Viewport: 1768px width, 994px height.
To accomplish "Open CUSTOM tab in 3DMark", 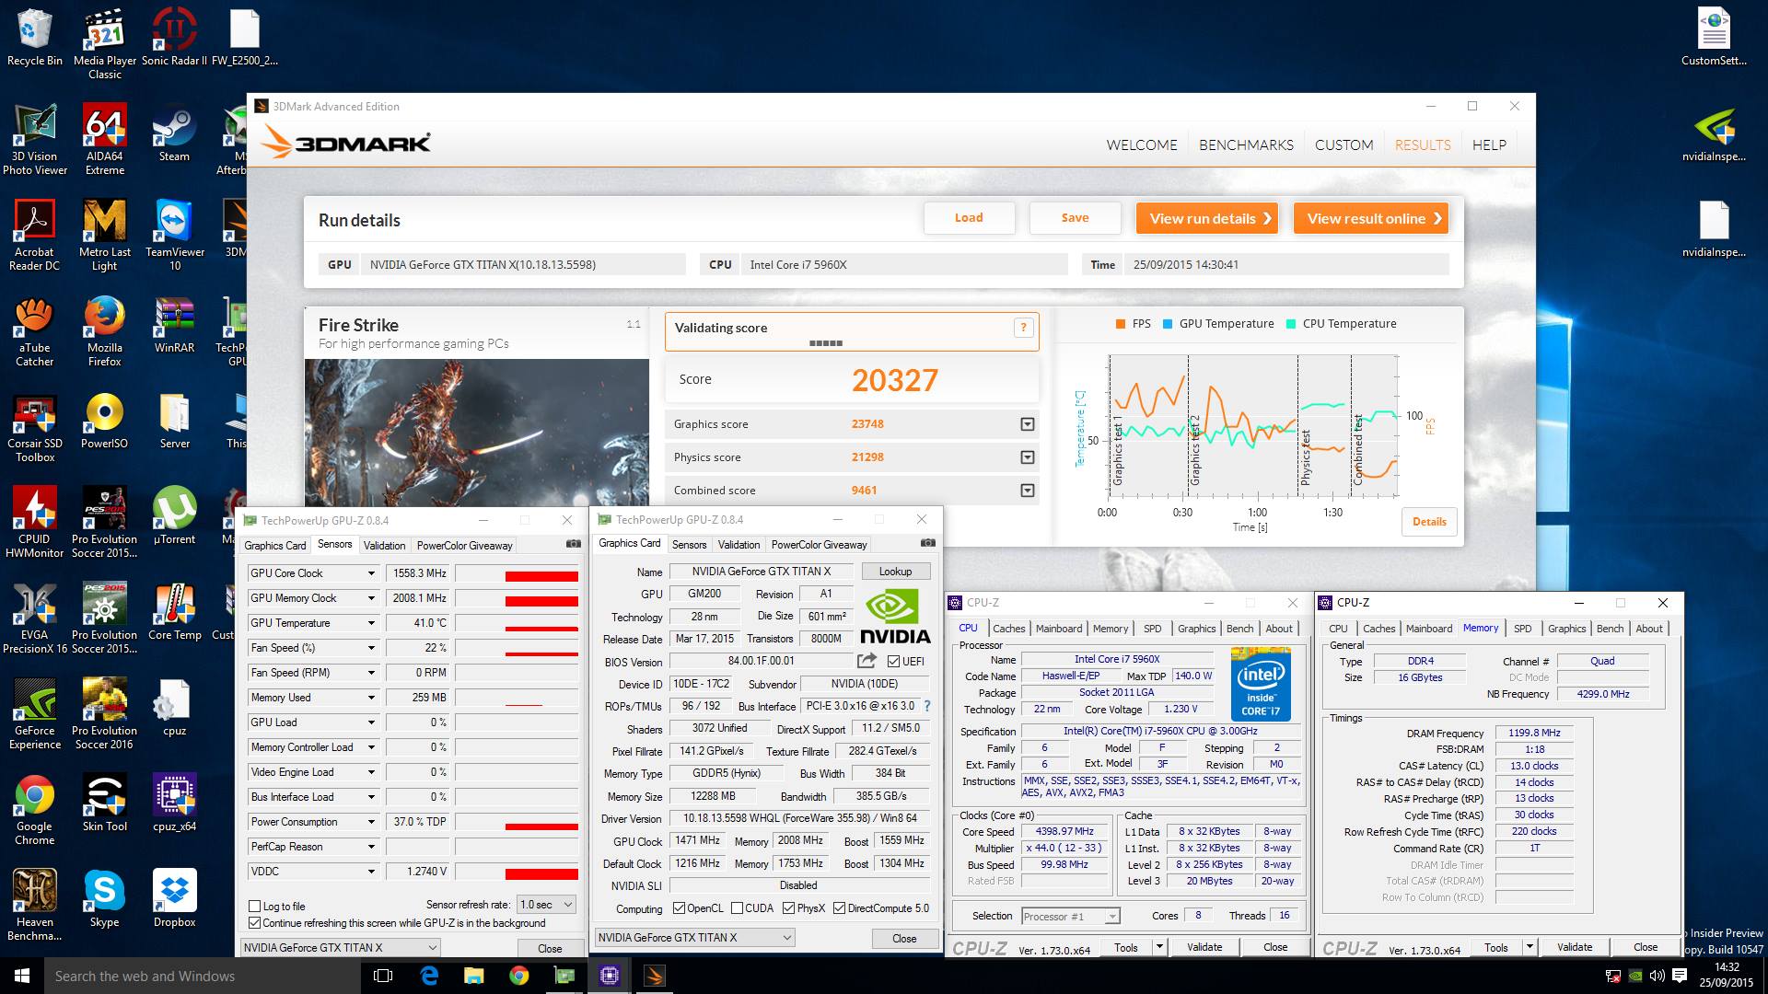I will tap(1343, 145).
